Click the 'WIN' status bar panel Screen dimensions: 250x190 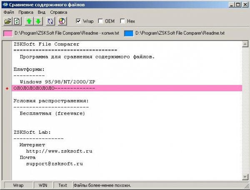point(43,185)
